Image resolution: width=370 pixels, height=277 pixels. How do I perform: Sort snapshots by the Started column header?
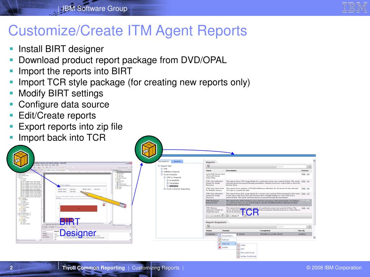240,230
